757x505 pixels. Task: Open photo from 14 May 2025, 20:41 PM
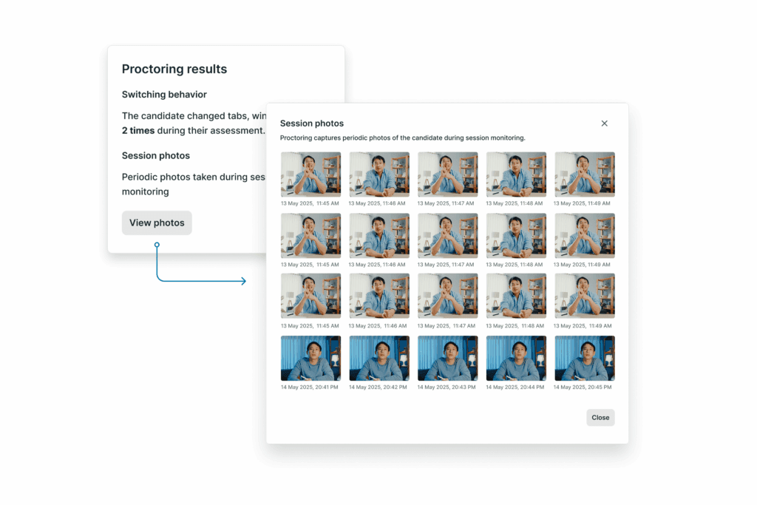tap(311, 358)
